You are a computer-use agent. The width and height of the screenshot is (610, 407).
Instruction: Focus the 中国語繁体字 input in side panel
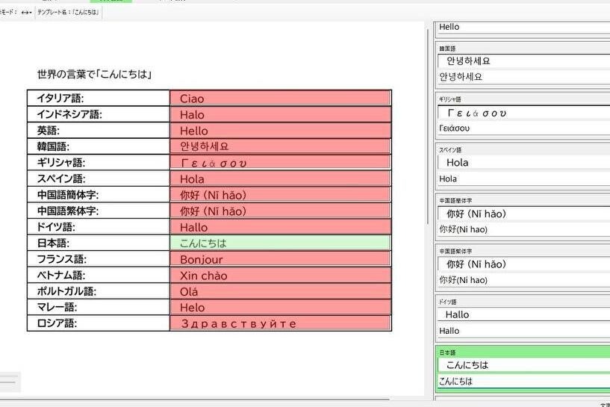tap(523, 264)
